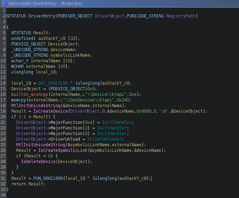Select symbolicLinkName in its _UNICODE_STRING declaration
Image resolution: width=239 pixels, height=198 pixels.
(x=70, y=55)
